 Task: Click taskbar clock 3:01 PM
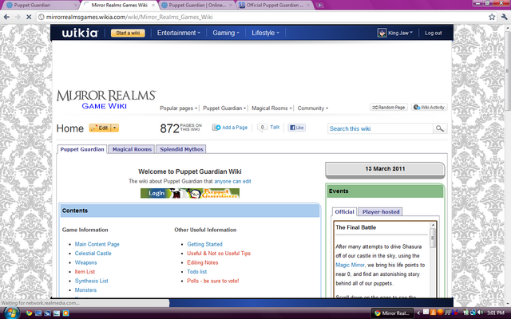point(496,313)
